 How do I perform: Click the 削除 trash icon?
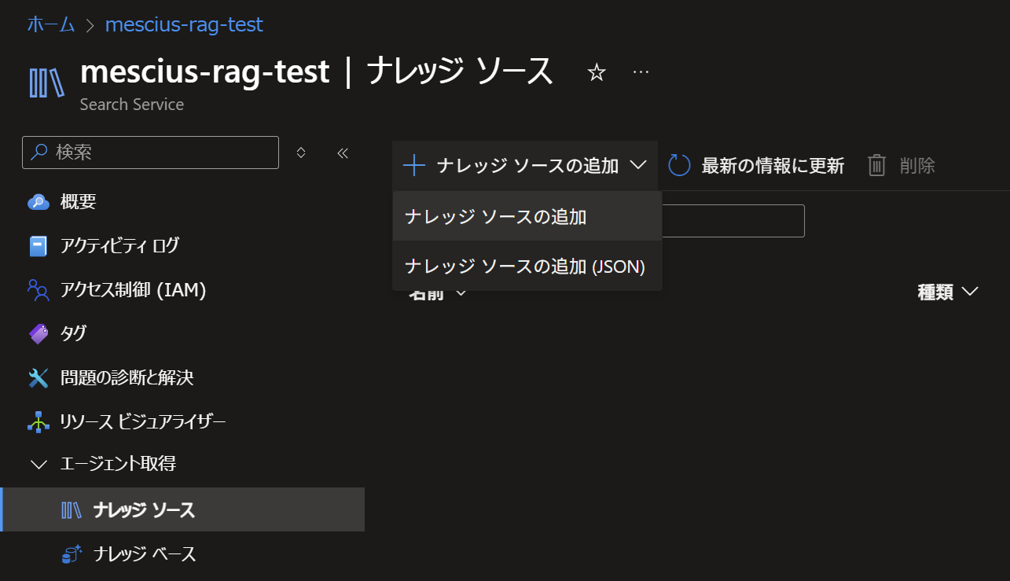(x=876, y=165)
